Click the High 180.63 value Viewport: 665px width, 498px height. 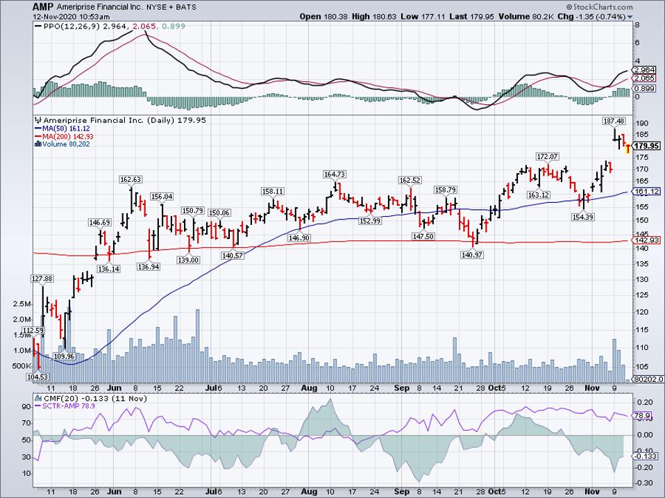click(373, 17)
